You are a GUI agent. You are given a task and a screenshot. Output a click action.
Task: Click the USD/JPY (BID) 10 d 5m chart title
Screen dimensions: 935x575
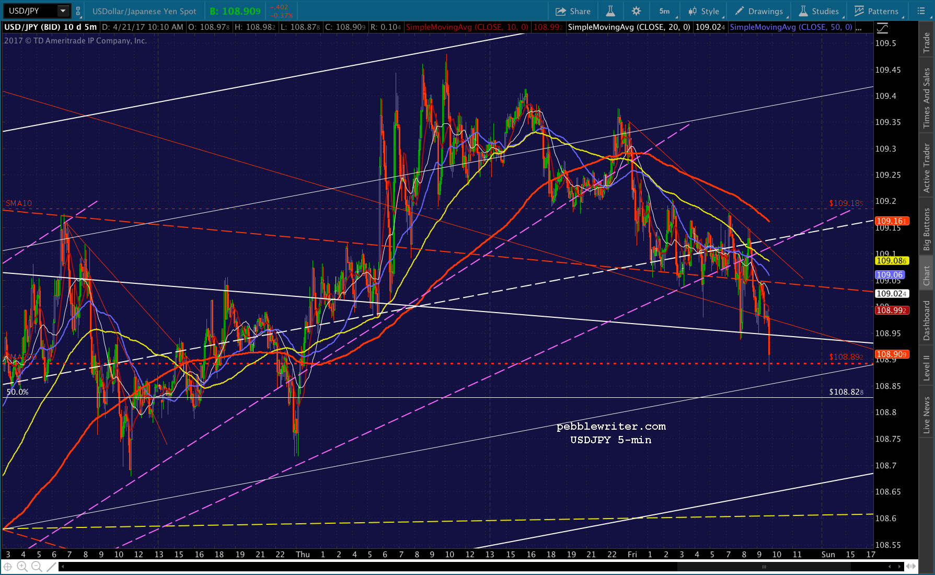pyautogui.click(x=50, y=27)
